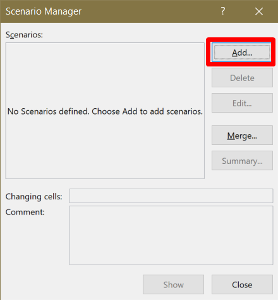Click the Add... button

pyautogui.click(x=242, y=53)
